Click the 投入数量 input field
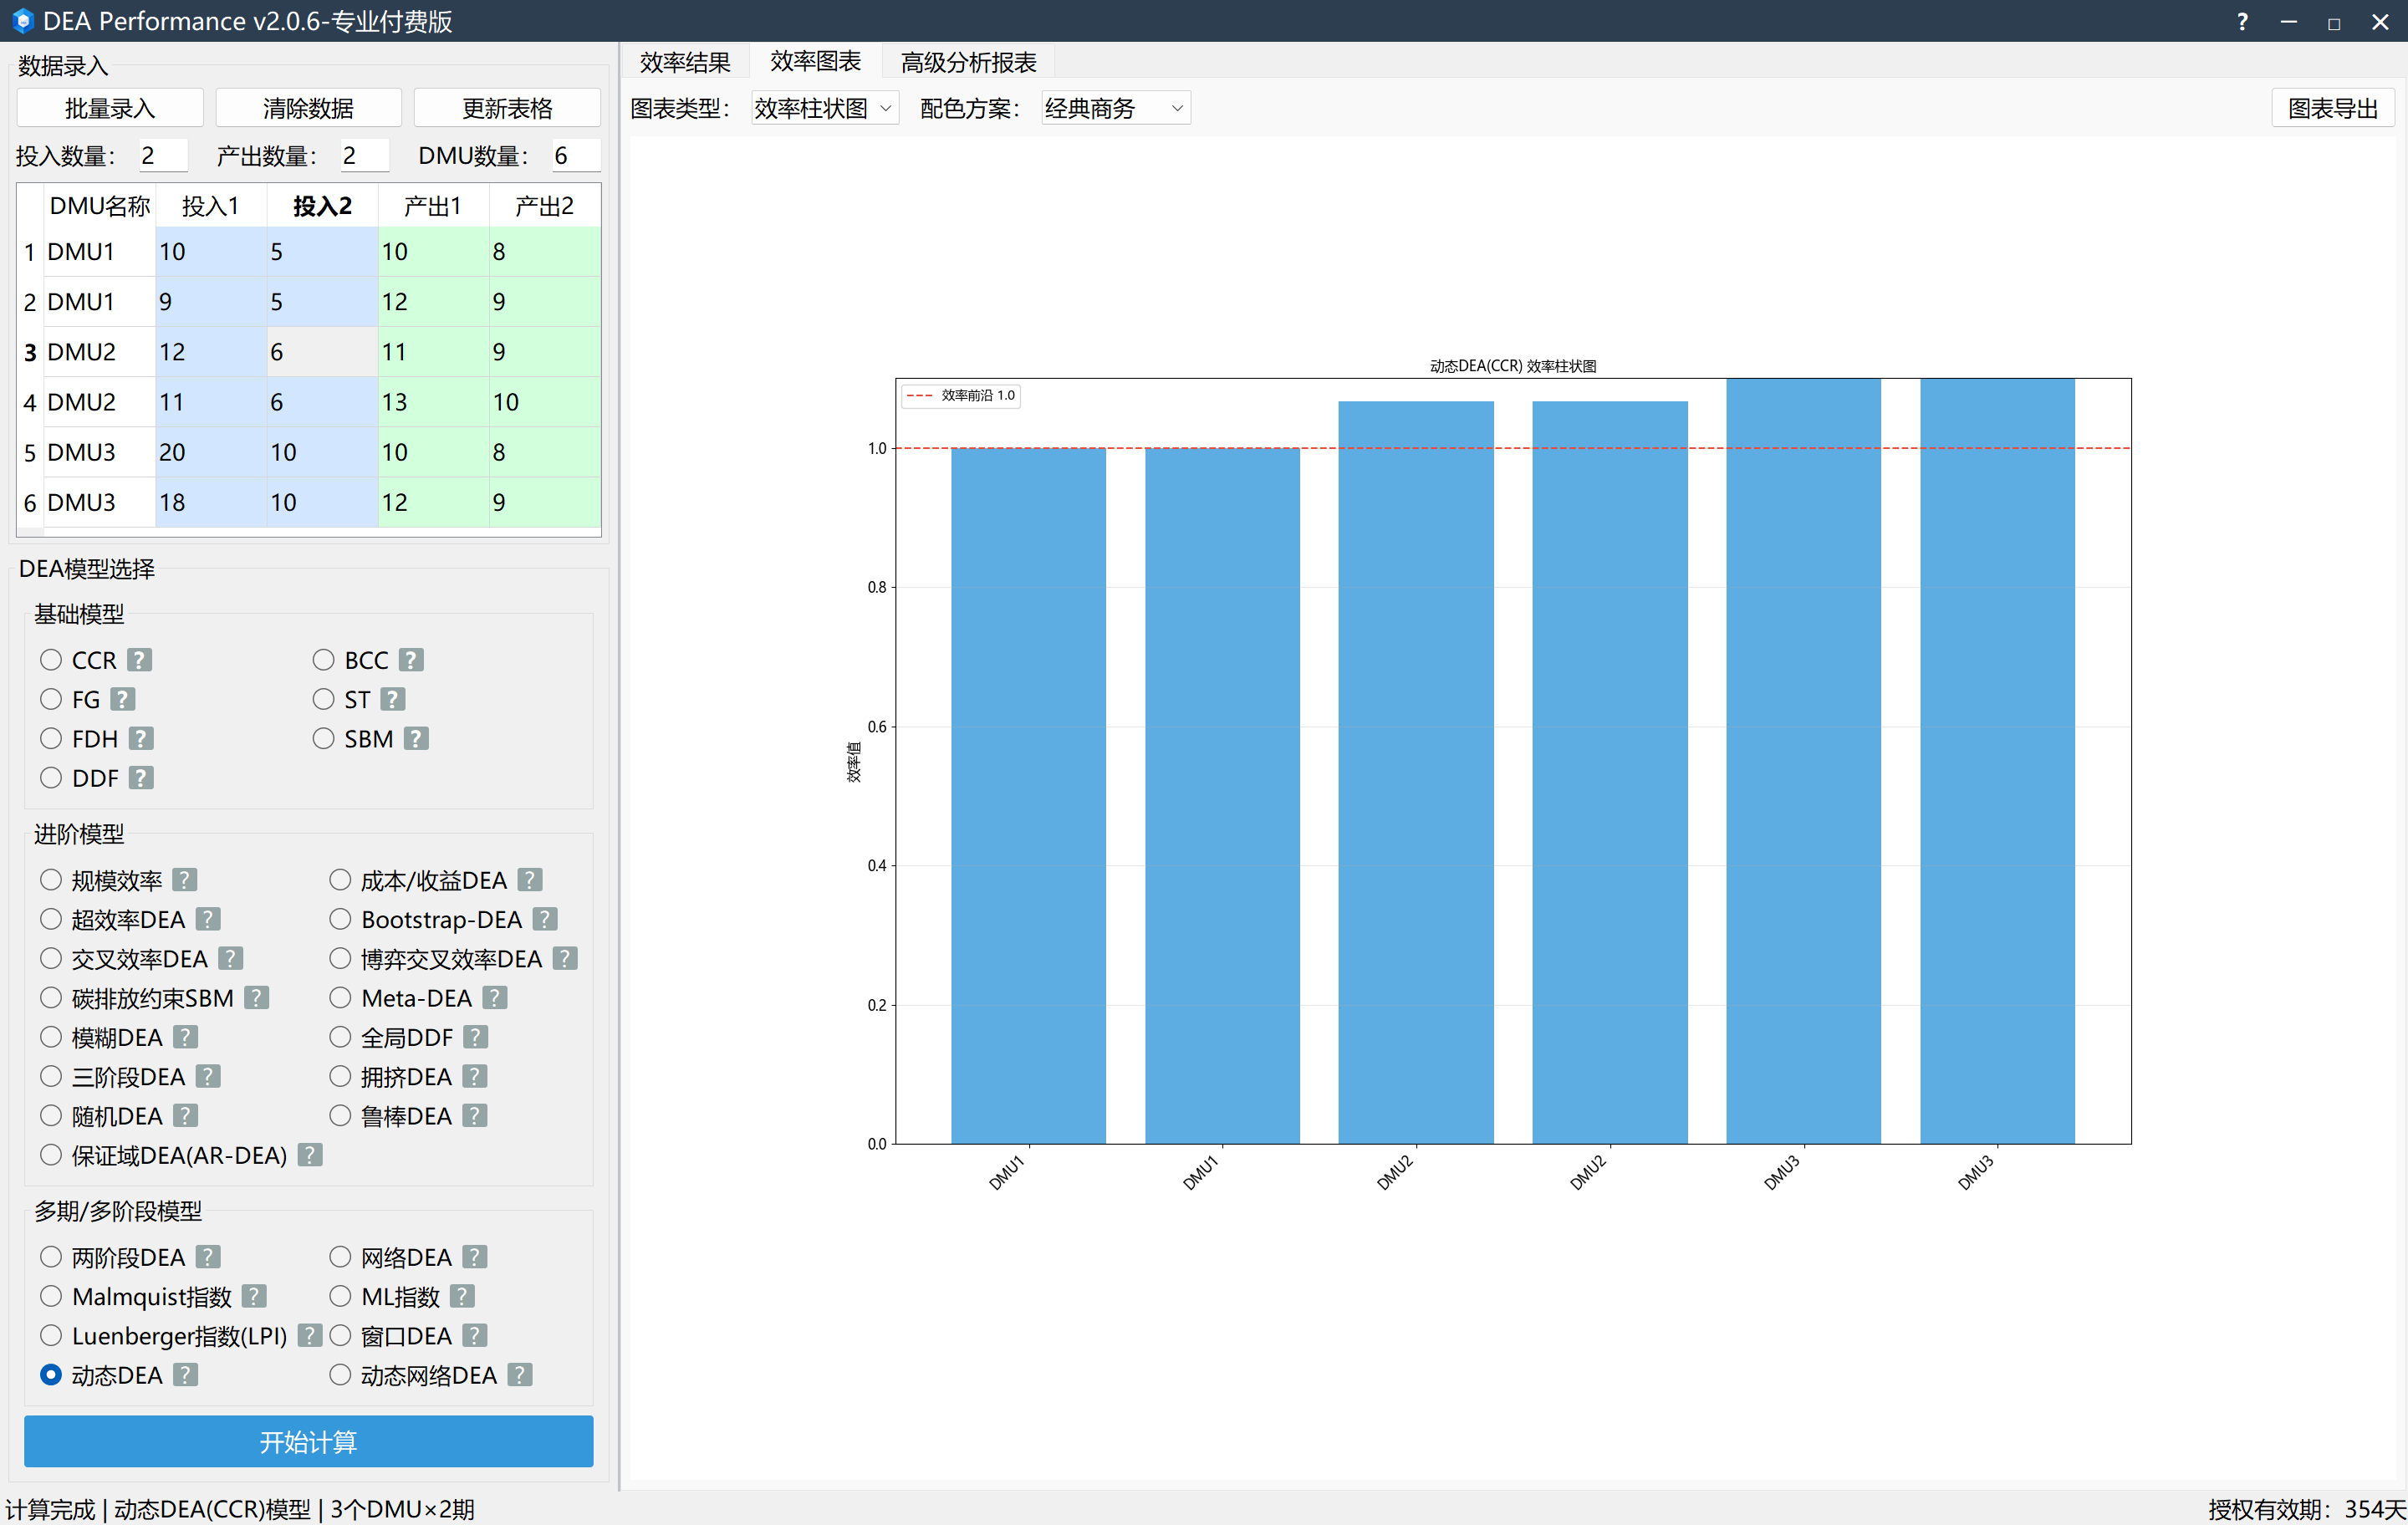The width and height of the screenshot is (2408, 1525). [x=162, y=155]
